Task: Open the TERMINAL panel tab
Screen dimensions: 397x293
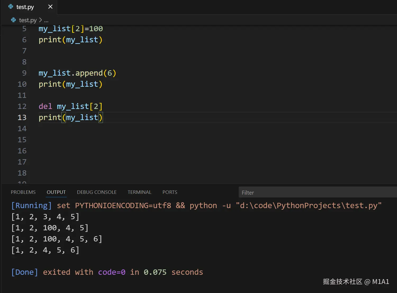Action: (x=139, y=192)
